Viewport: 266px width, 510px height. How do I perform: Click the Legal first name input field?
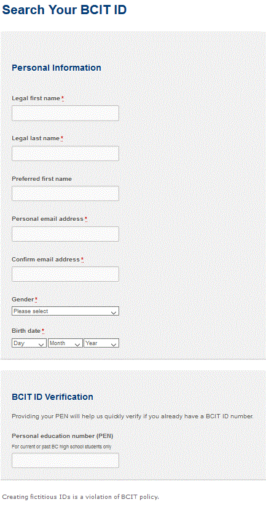click(65, 113)
